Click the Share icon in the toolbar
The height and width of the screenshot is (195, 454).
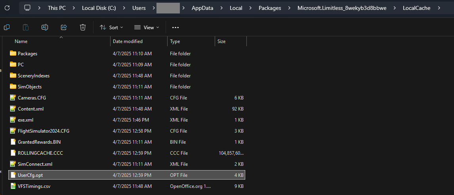[x=64, y=27]
